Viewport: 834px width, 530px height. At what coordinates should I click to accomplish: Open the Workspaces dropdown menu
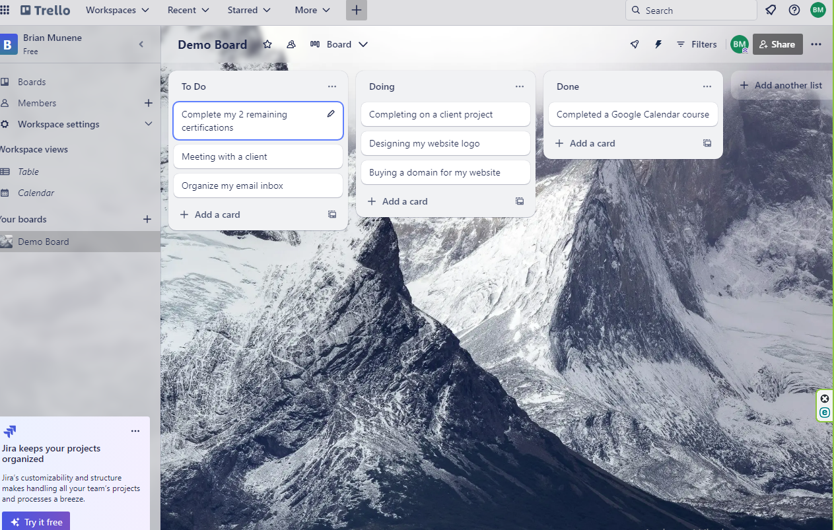(x=118, y=10)
